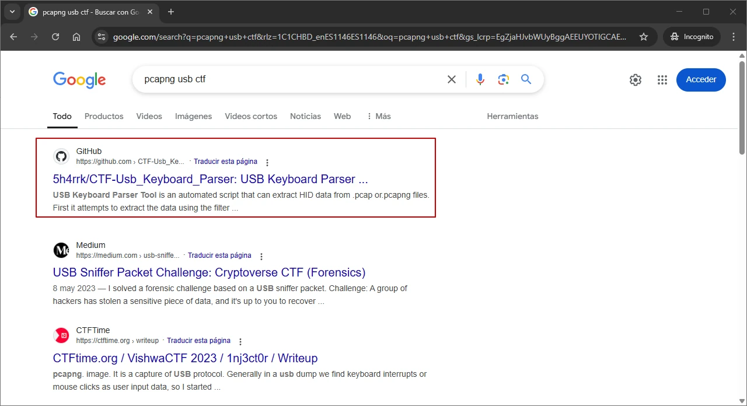Viewport: 747px width, 406px height.
Task: Switch to the Videos cortos tab
Action: pyautogui.click(x=251, y=116)
